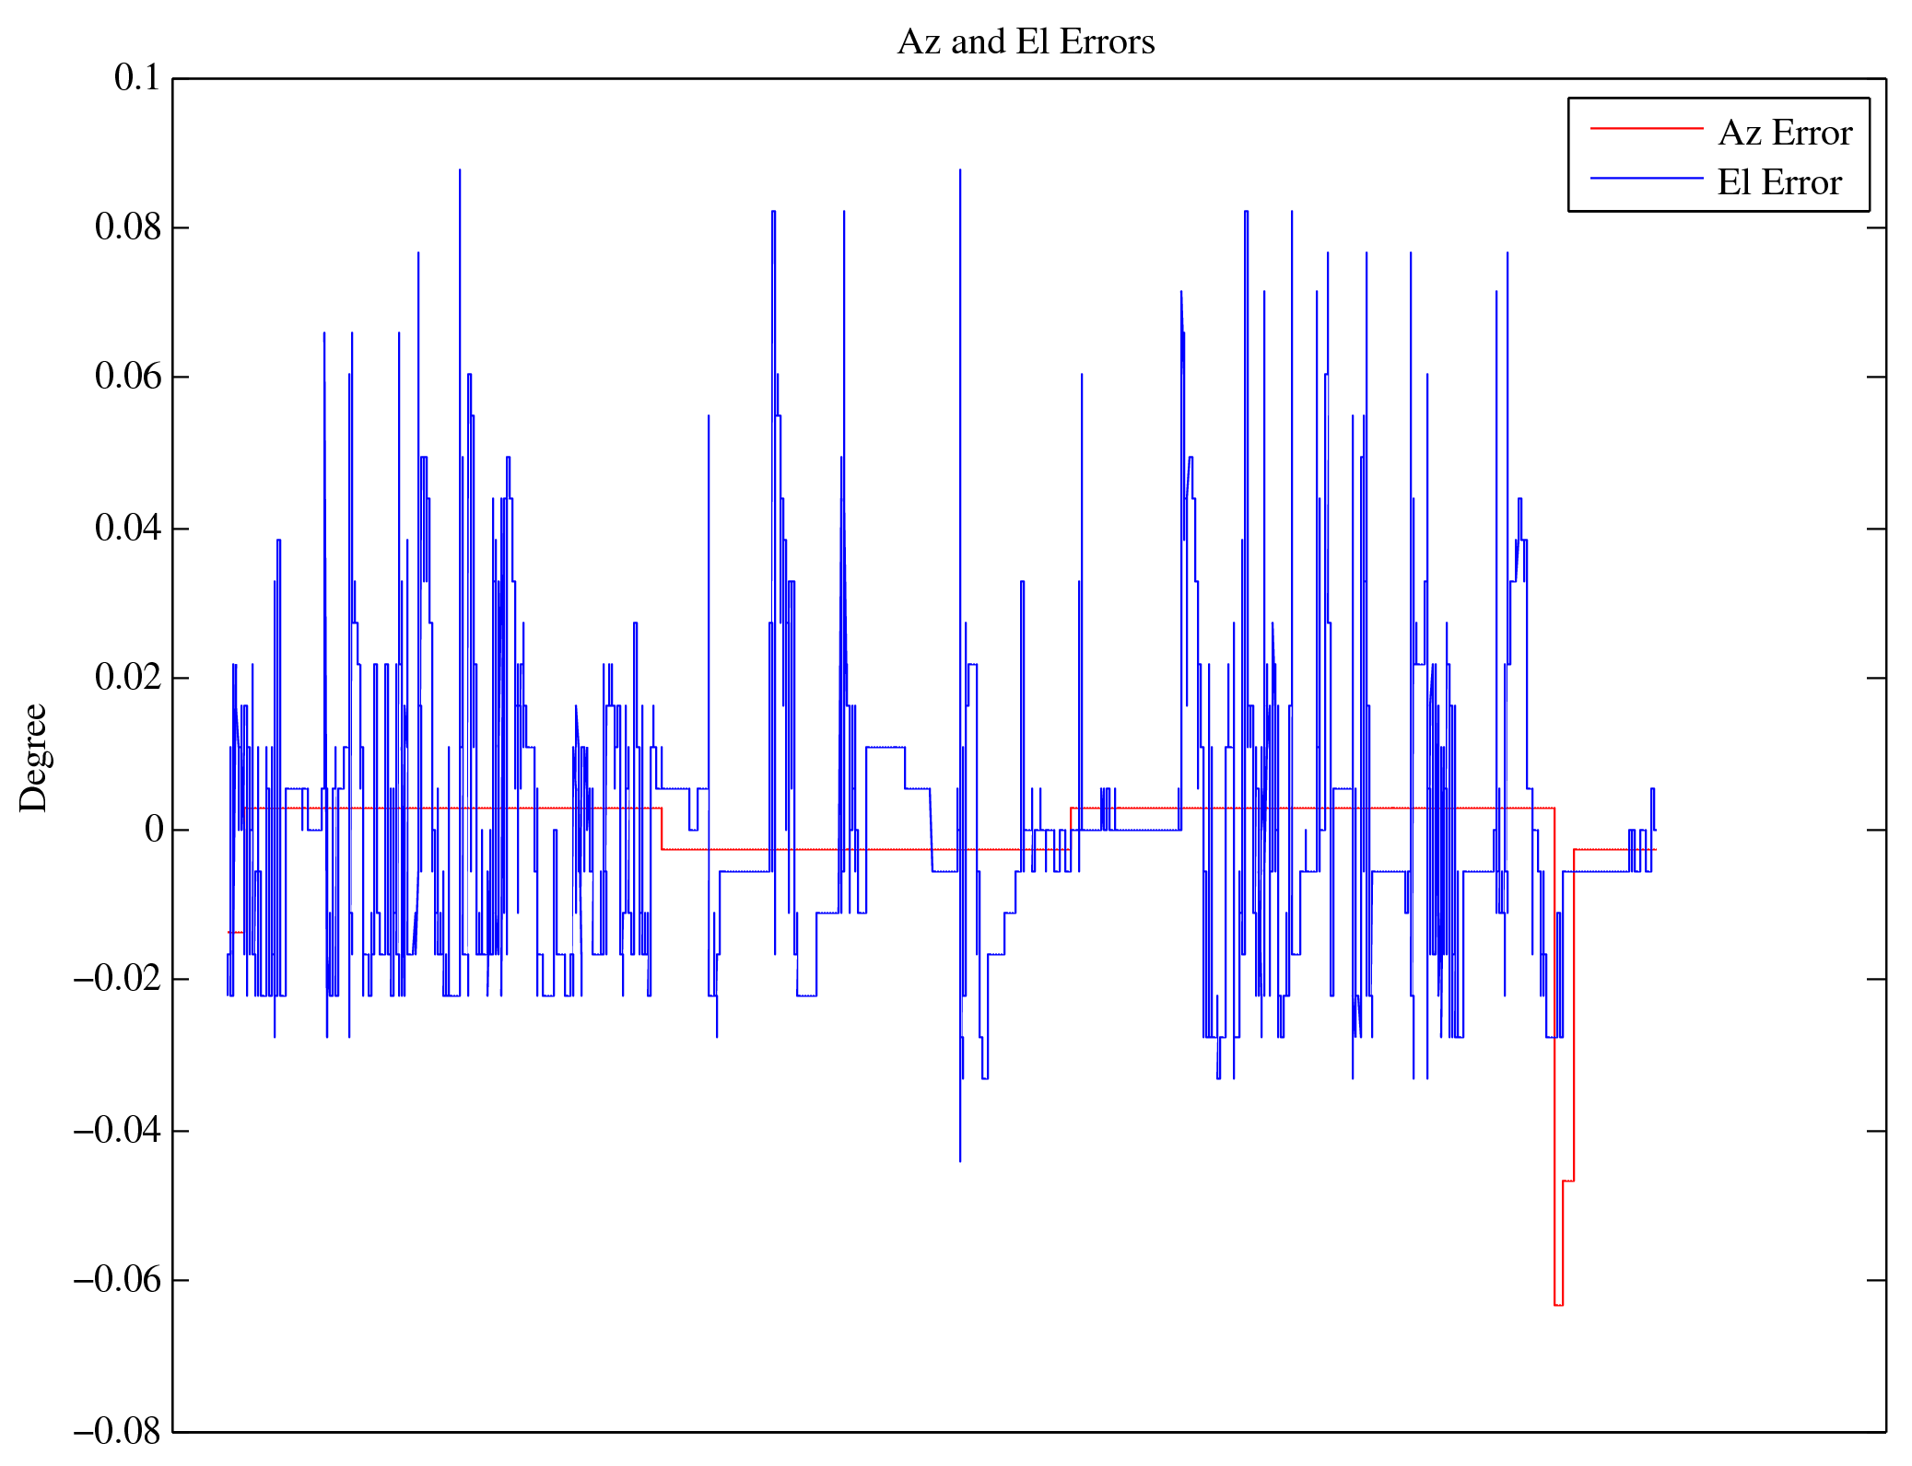The height and width of the screenshot is (1466, 1912).
Task: Click the blue line sample in legend
Action: tap(1646, 178)
